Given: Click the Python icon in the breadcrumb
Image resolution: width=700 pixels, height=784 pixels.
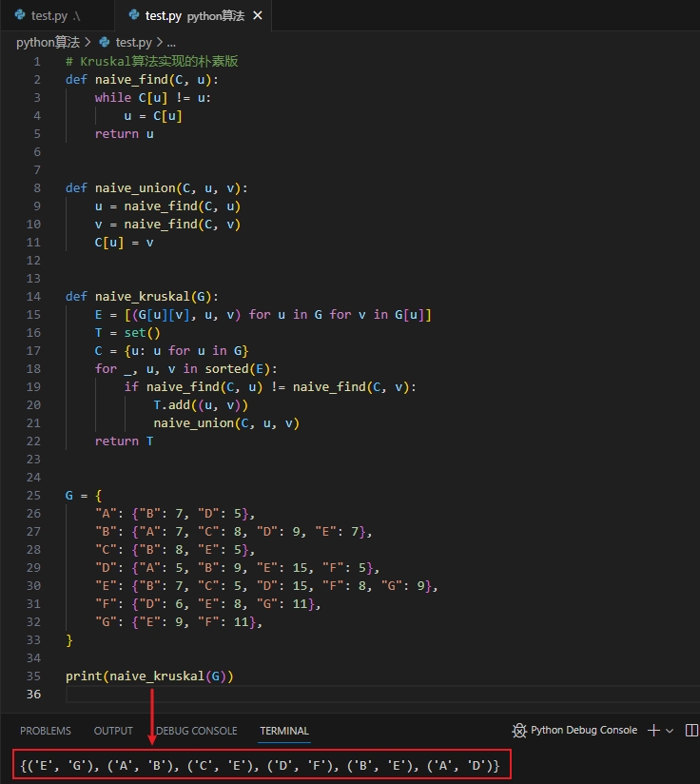Looking at the screenshot, I should (104, 43).
